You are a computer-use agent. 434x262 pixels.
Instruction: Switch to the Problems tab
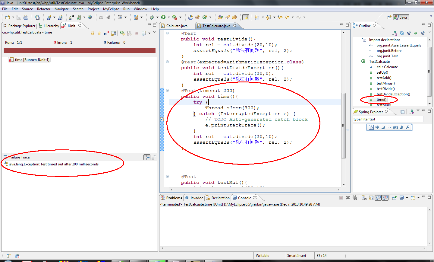tap(171, 198)
